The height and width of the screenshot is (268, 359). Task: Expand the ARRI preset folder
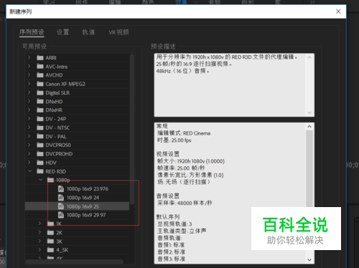point(29,57)
